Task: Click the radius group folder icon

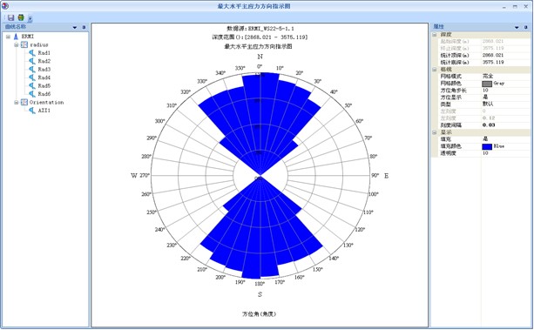Action: point(24,44)
